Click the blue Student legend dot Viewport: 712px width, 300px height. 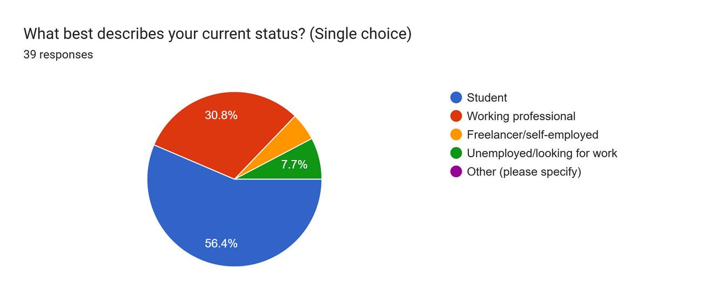(x=456, y=98)
